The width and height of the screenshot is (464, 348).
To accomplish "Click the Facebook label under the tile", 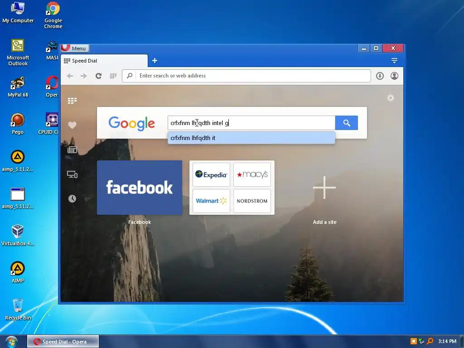I will tap(140, 222).
